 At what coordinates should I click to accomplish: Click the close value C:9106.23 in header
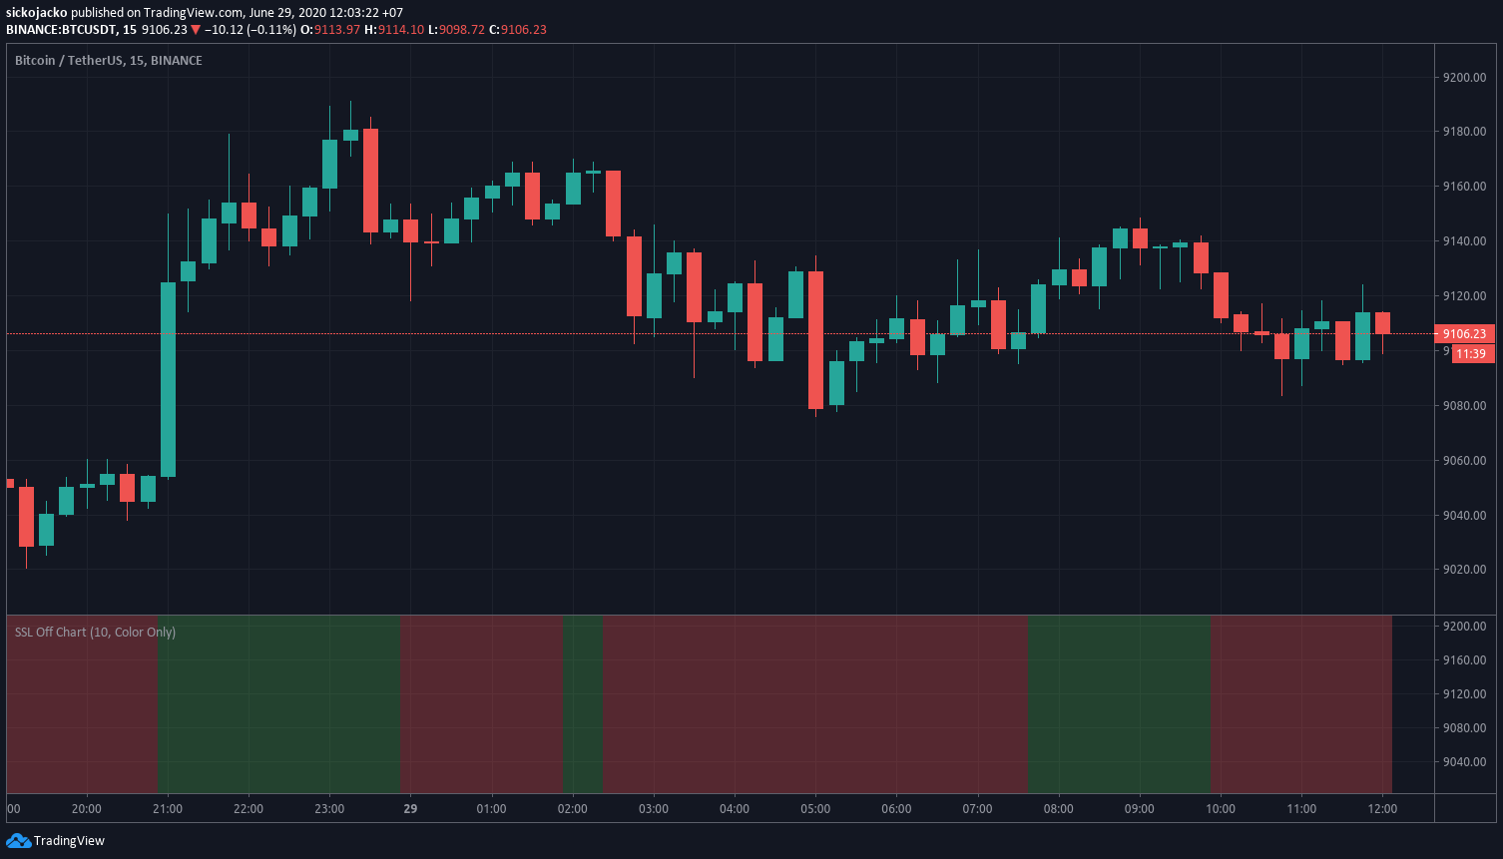518,29
